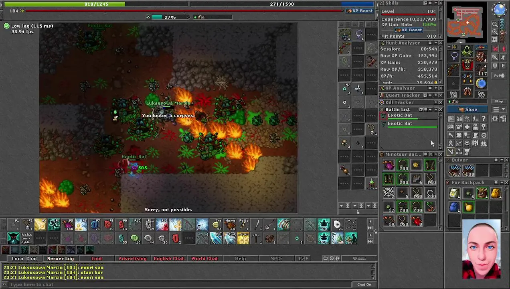Image resolution: width=510 pixels, height=289 pixels.
Task: Open the question mark help icon
Action: pos(484,118)
